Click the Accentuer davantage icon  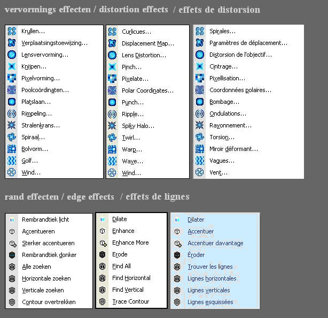[x=178, y=244]
